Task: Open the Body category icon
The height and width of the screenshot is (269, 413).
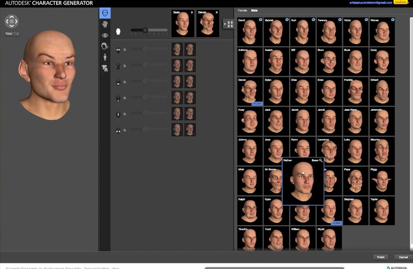Action: pos(104,57)
